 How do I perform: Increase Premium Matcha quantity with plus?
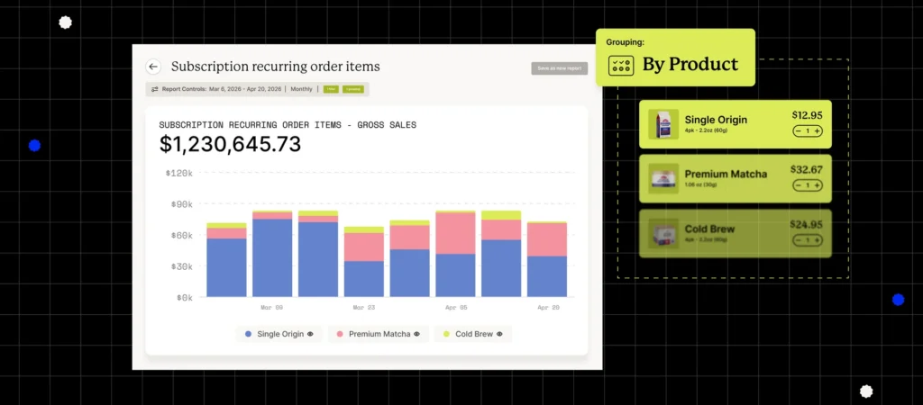817,185
